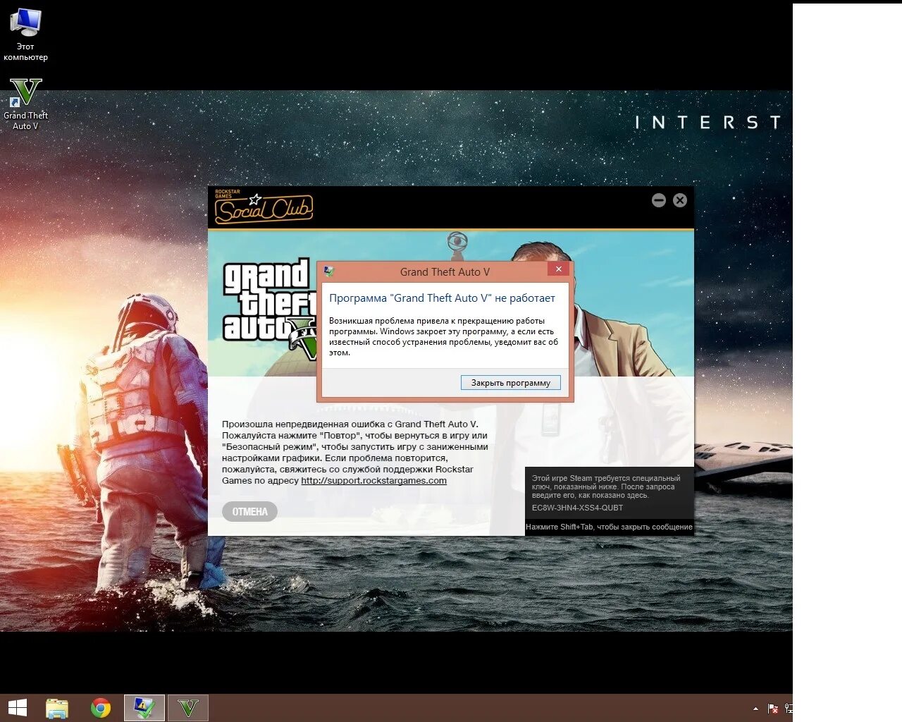Click the 'Этой игре Steam требуется специальный ключ' notice
The width and height of the screenshot is (902, 722).
606,487
